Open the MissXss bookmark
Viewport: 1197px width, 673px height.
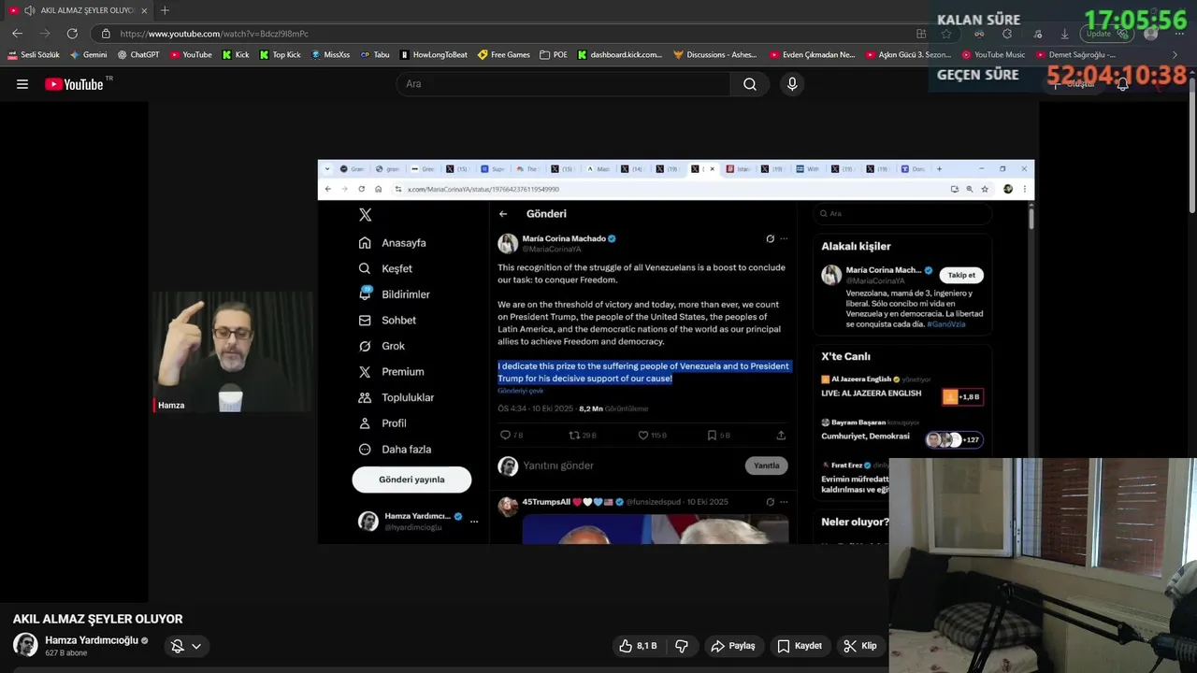(x=331, y=55)
